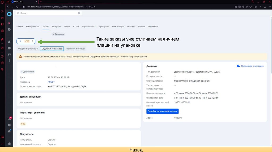
Task: Click the info icon in search field
Action: tap(79, 13)
